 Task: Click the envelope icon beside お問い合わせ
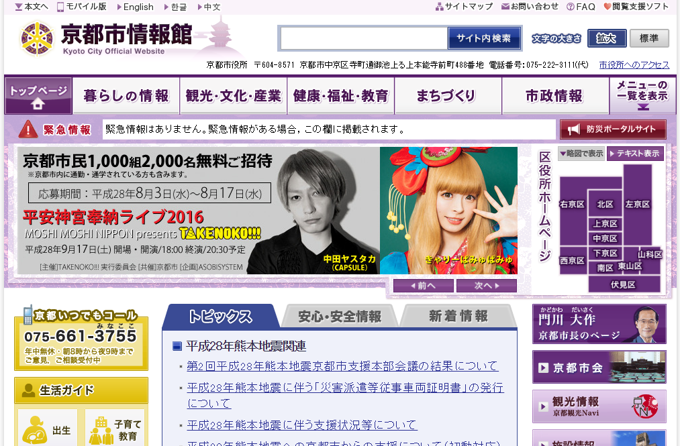click(x=505, y=7)
